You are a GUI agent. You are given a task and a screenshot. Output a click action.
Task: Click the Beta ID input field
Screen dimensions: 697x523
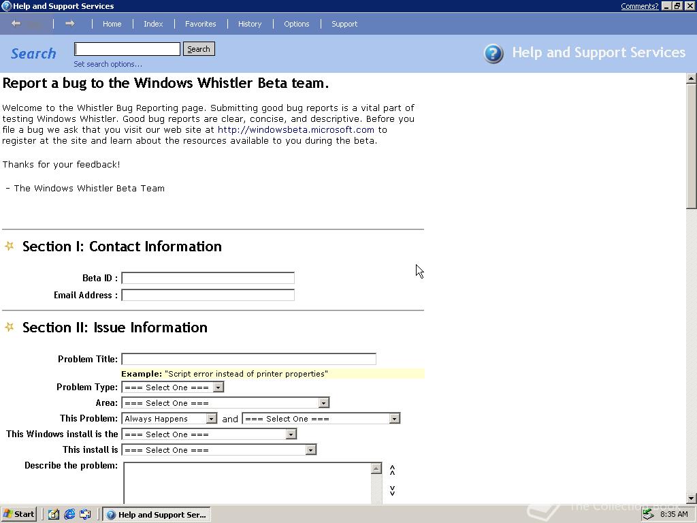point(208,278)
